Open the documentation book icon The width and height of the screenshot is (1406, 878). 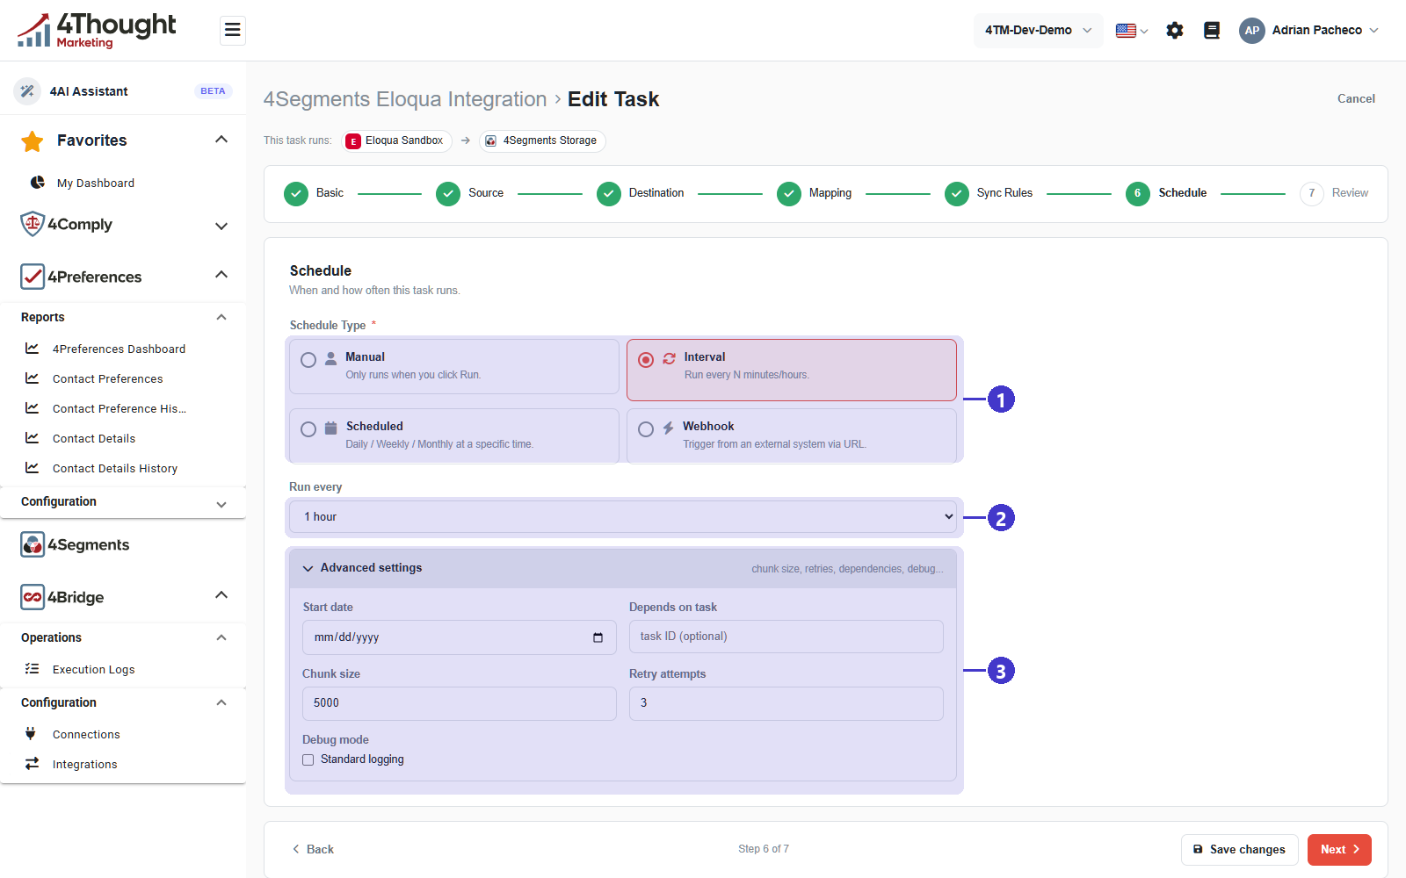[1212, 31]
